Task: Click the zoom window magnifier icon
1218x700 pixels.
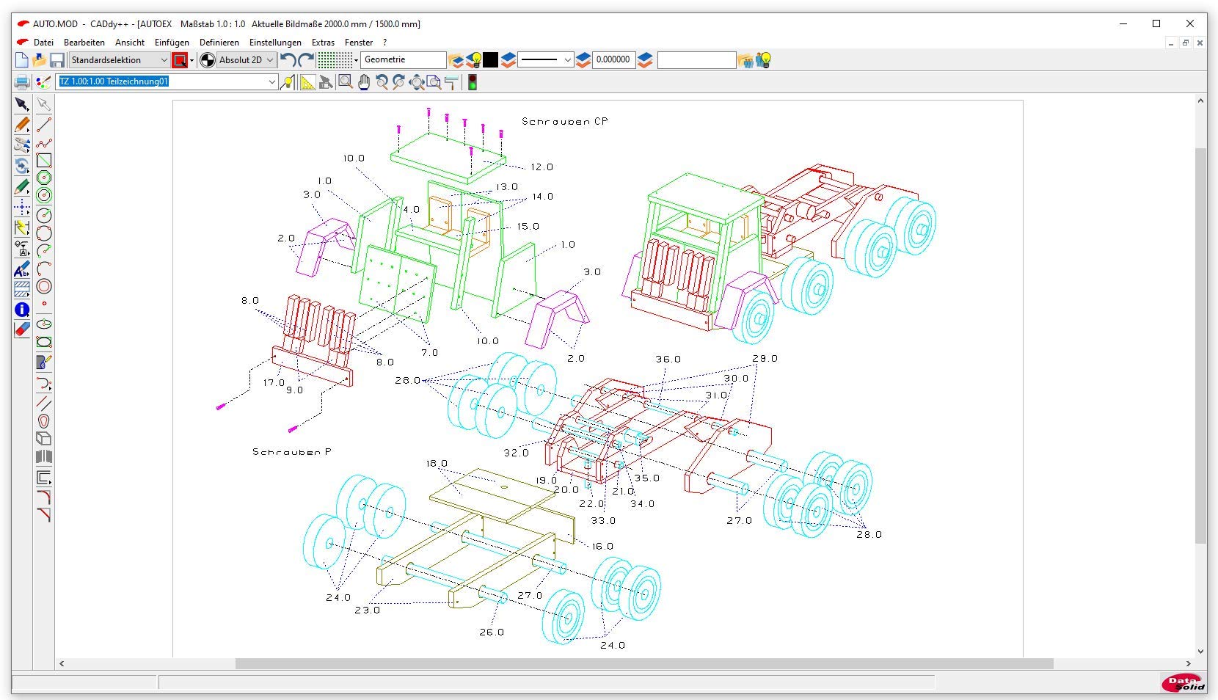Action: pos(345,82)
